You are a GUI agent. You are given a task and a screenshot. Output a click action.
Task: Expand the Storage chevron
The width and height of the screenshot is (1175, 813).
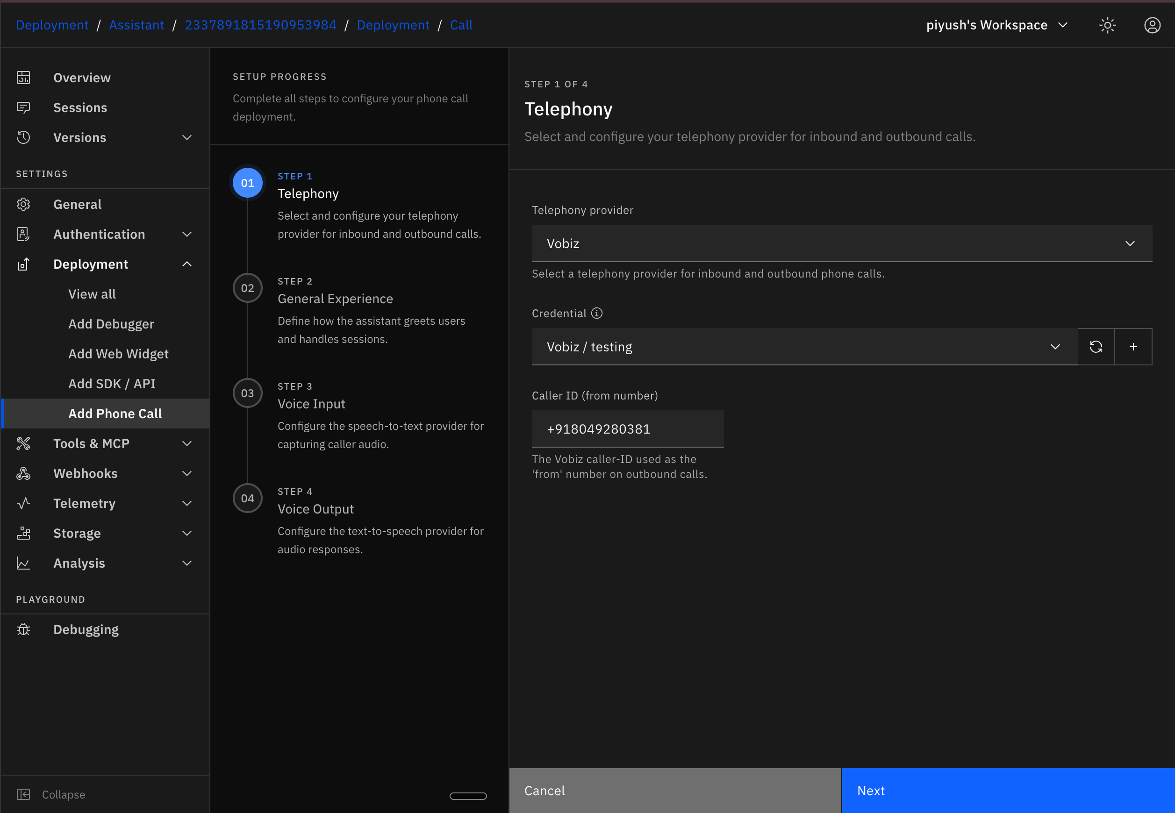(x=187, y=533)
